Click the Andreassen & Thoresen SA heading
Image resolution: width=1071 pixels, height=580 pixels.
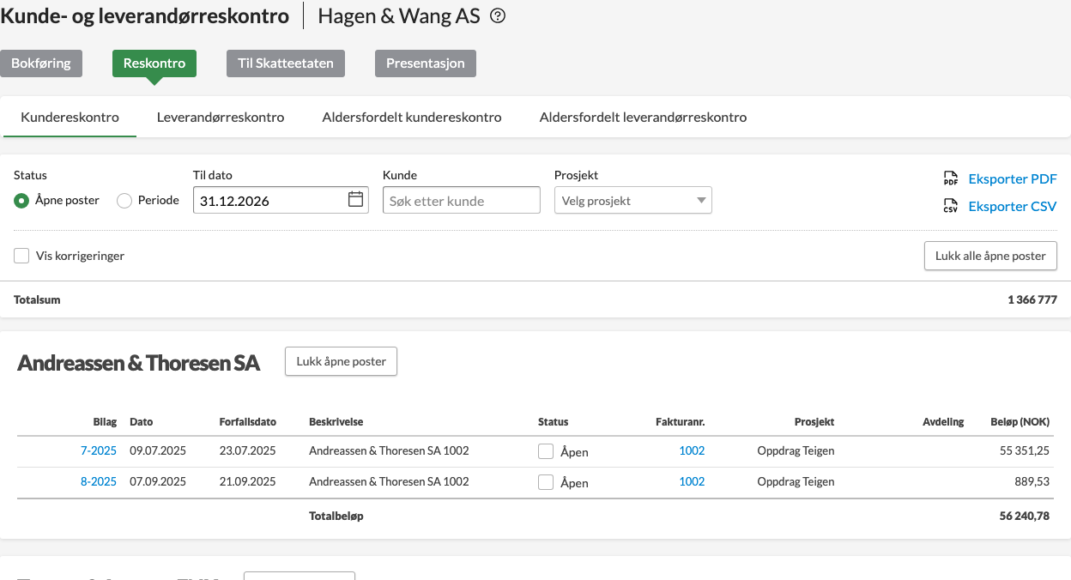pyautogui.click(x=138, y=363)
